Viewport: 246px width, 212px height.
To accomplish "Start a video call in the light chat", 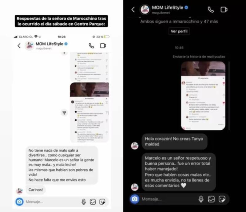I will [x=103, y=46].
